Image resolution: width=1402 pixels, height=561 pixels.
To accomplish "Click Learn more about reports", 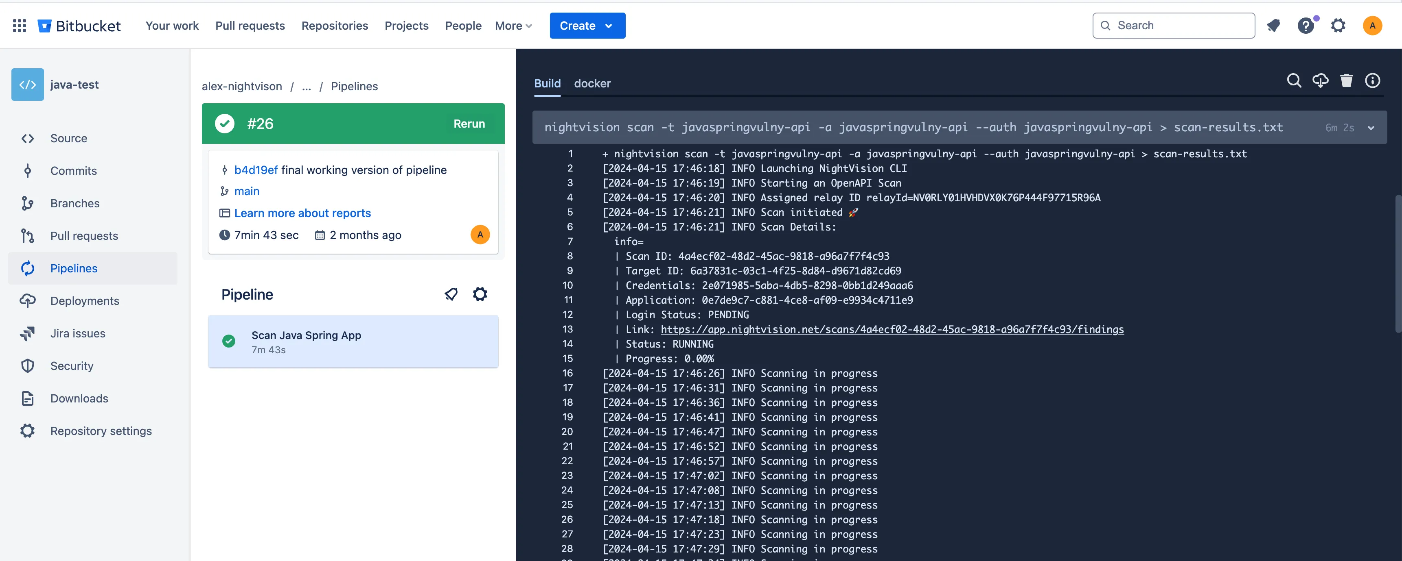I will [302, 213].
